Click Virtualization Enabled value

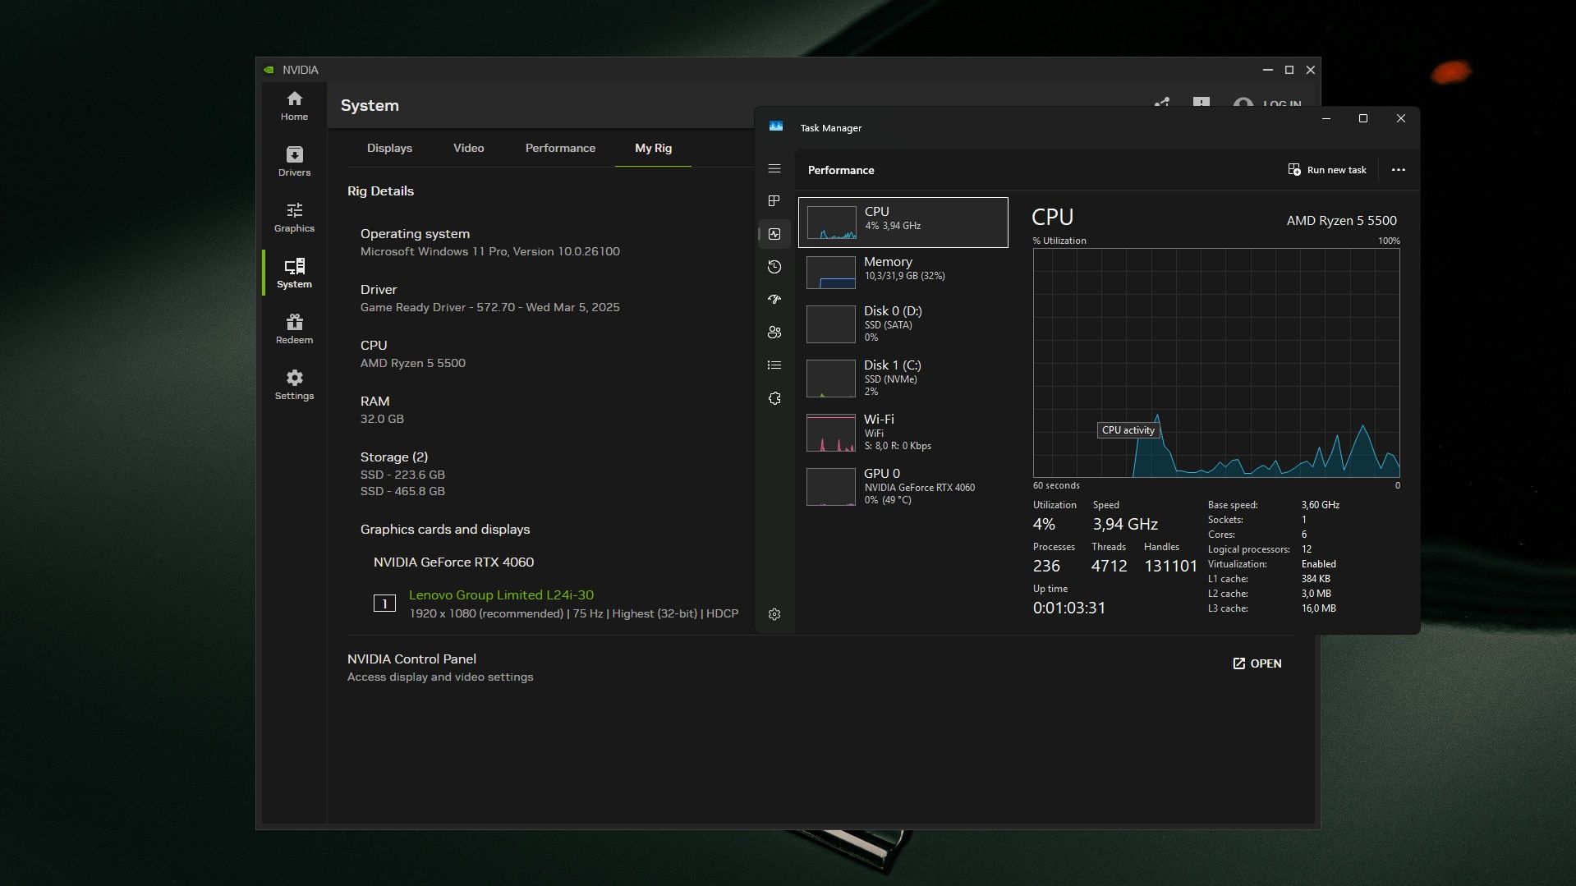tap(1318, 564)
